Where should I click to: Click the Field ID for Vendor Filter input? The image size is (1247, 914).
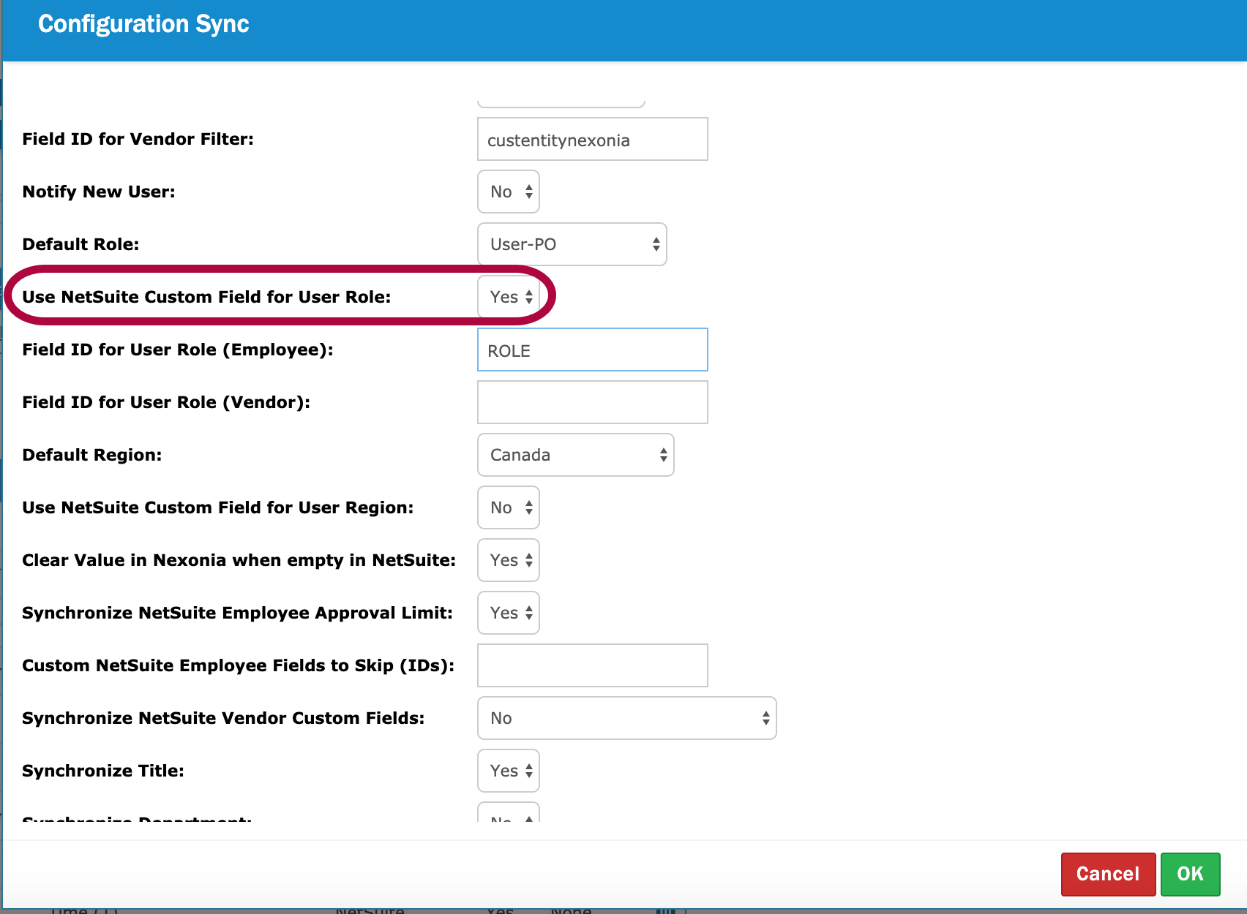coord(592,139)
